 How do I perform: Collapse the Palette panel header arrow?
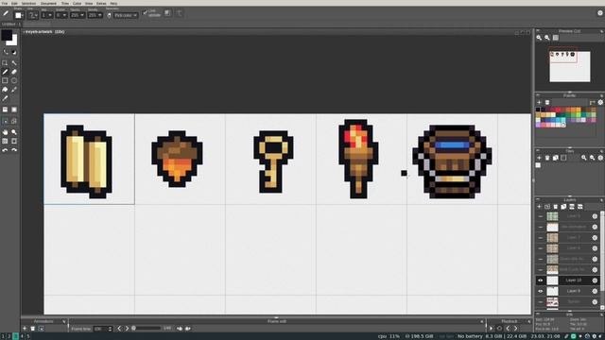pos(538,95)
